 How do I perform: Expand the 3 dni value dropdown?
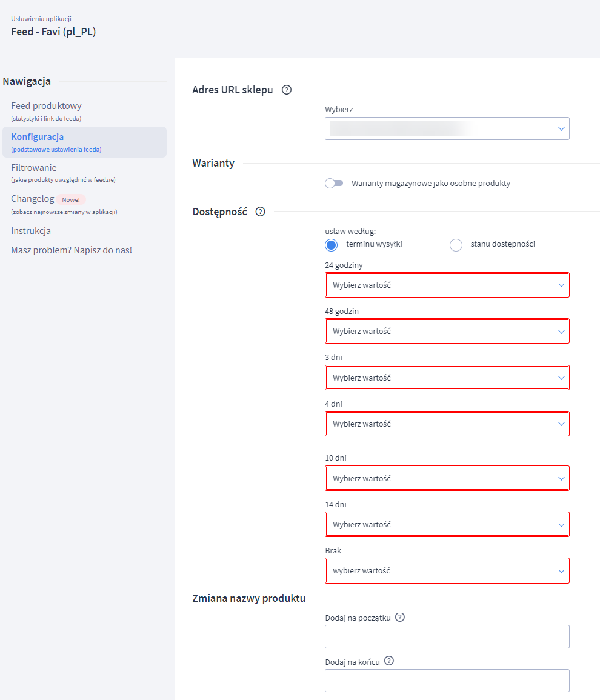click(447, 377)
